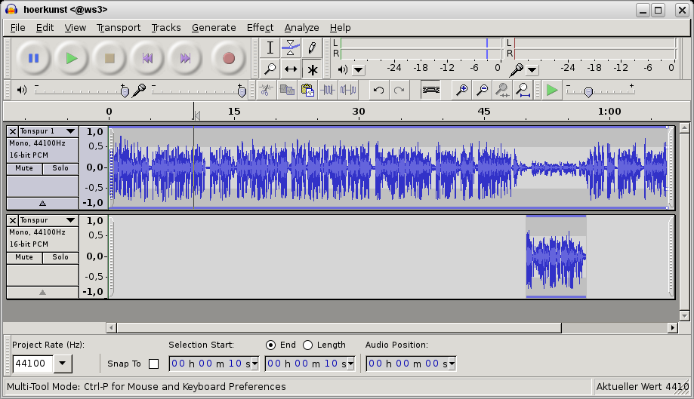
Task: Click the Sync-Lock tracks icon
Action: point(430,91)
